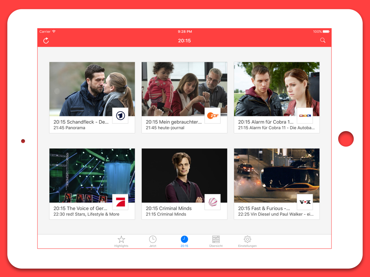370x277 pixels.
Task: Select '21:15 Alarm für Cobra 11 - Die Autoba...'
Action: (x=276, y=128)
